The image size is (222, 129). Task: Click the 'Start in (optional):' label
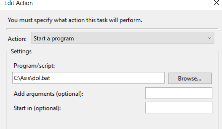[x=37, y=108]
